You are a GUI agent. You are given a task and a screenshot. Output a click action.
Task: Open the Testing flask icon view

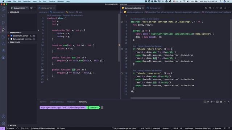point(3,44)
